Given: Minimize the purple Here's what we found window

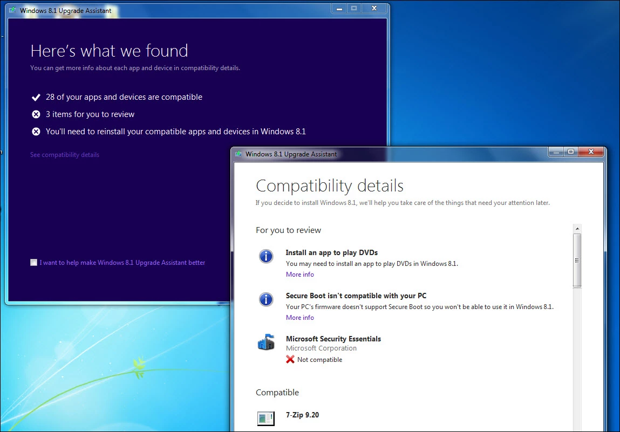Looking at the screenshot, I should 339,8.
